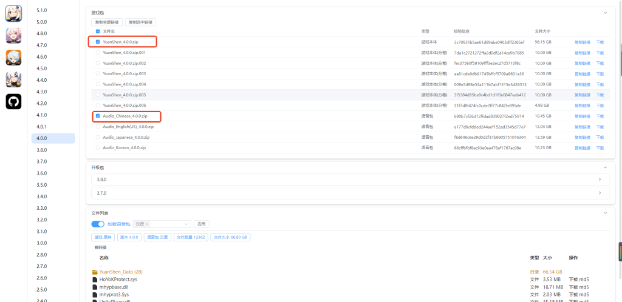Toggle the select-all checkbox beside 文件名
The height and width of the screenshot is (302, 622).
98,32
